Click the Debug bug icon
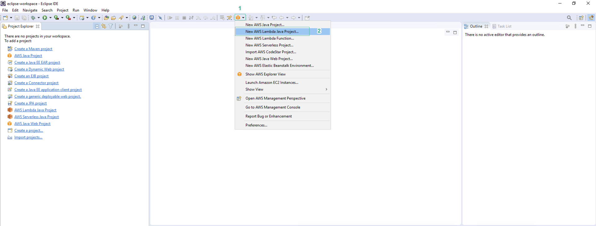The height and width of the screenshot is (226, 596). pos(33,18)
